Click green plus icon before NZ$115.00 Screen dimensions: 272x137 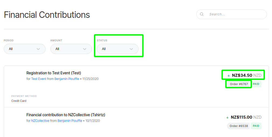[228, 118]
